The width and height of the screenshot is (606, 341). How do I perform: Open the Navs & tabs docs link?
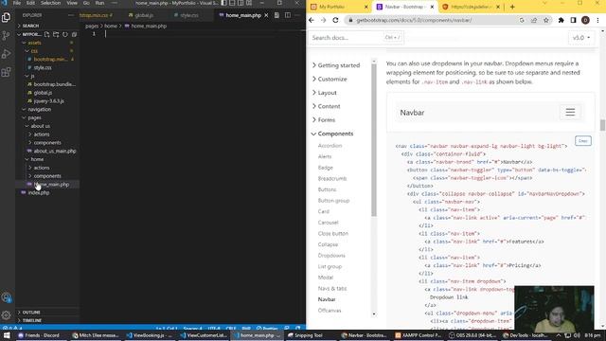pos(332,288)
